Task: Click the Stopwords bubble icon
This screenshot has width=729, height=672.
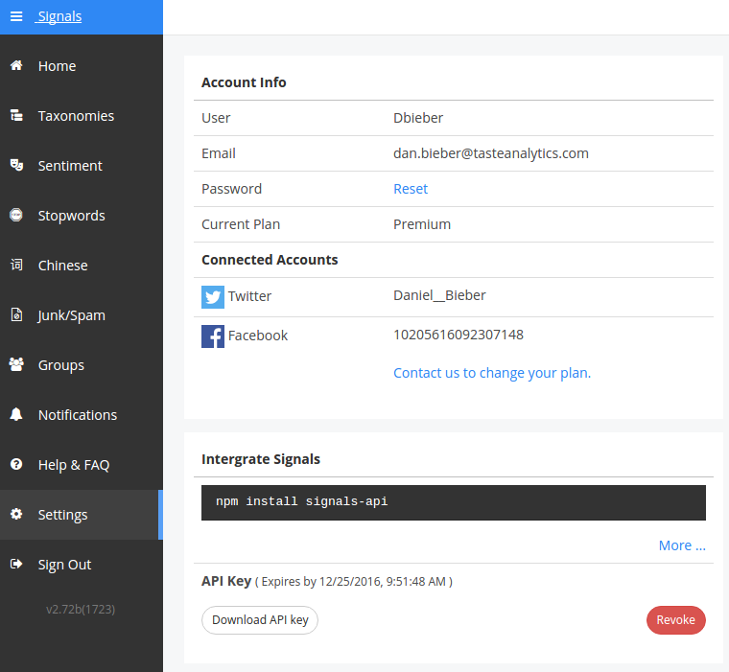Action: tap(16, 215)
